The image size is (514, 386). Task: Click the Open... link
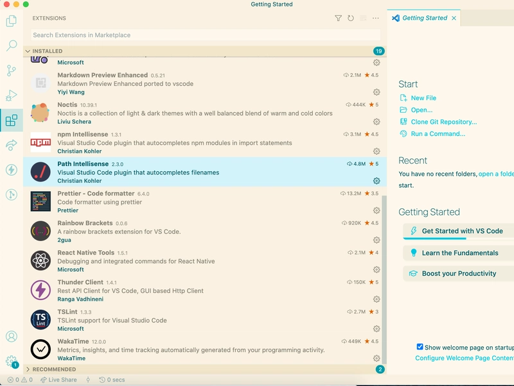pyautogui.click(x=421, y=110)
